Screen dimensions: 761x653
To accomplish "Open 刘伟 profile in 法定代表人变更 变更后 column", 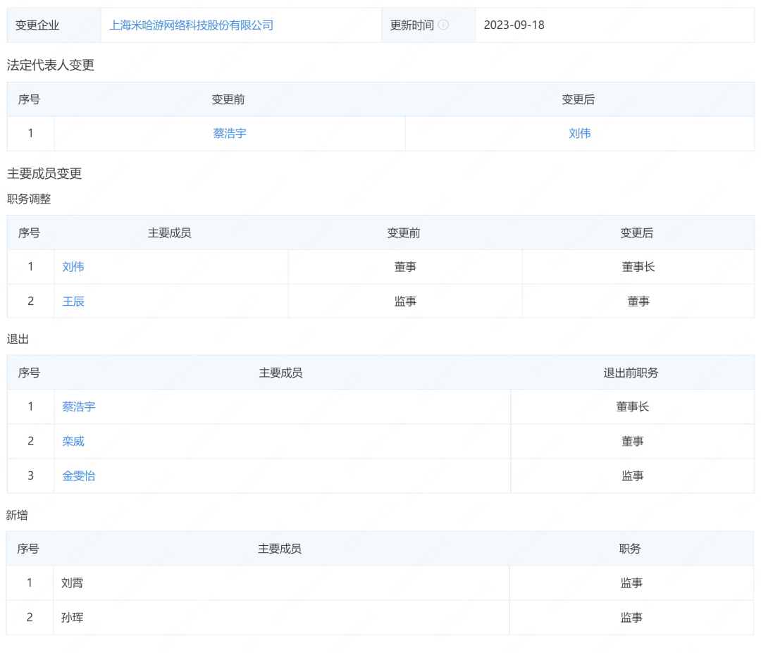I will pos(579,133).
